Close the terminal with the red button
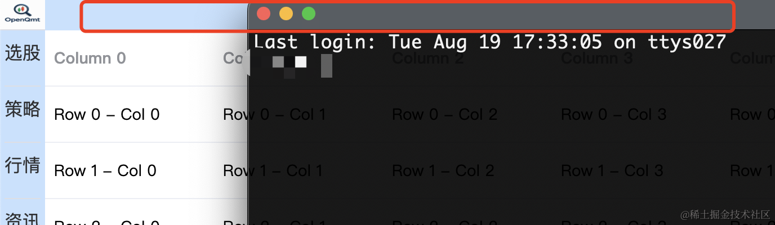Viewport: 775px width, 225px height. pyautogui.click(x=264, y=13)
